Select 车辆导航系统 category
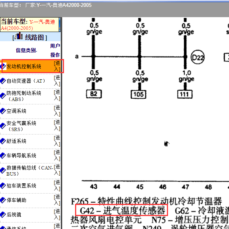Viewport: 229px width, 229px height. coord(21,155)
